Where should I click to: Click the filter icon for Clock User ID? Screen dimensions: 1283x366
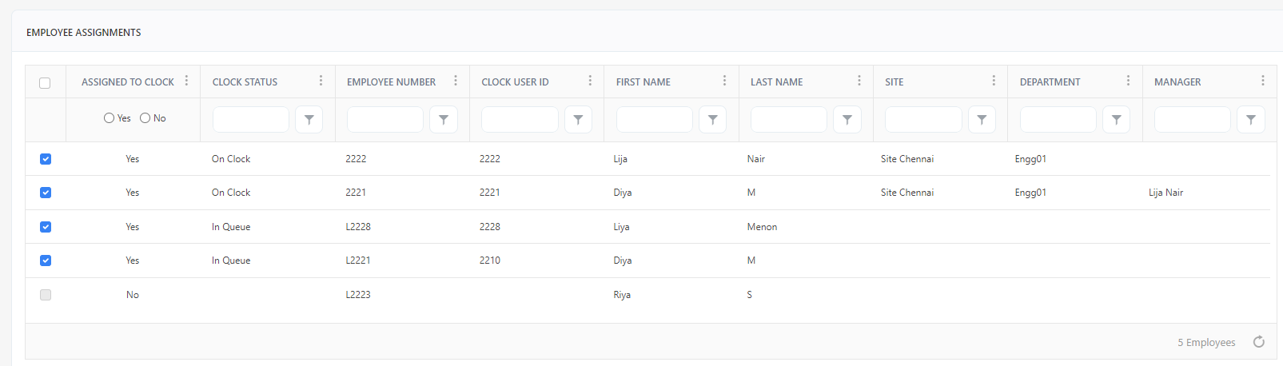point(578,119)
